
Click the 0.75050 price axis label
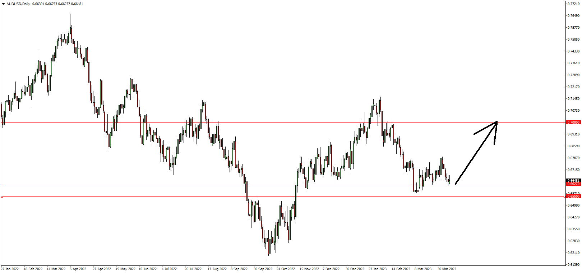(x=573, y=40)
